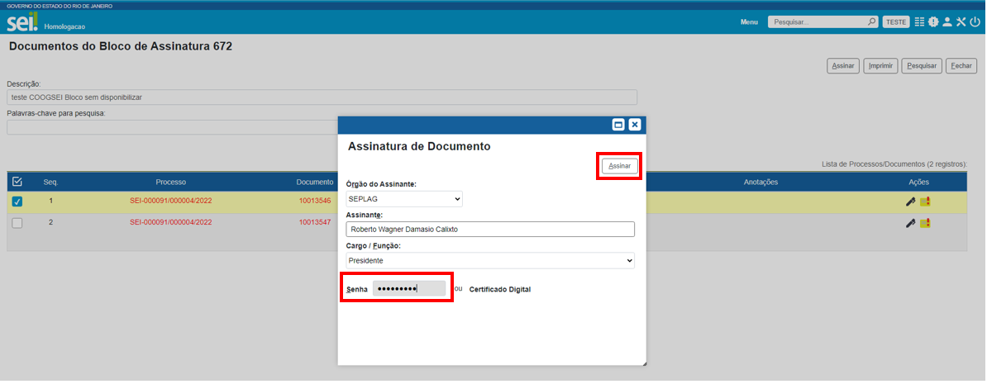Click into the Senha password field
Viewport: 987px width, 384px height.
[x=408, y=288]
